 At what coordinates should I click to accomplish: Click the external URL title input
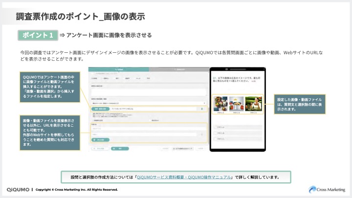[149, 129]
